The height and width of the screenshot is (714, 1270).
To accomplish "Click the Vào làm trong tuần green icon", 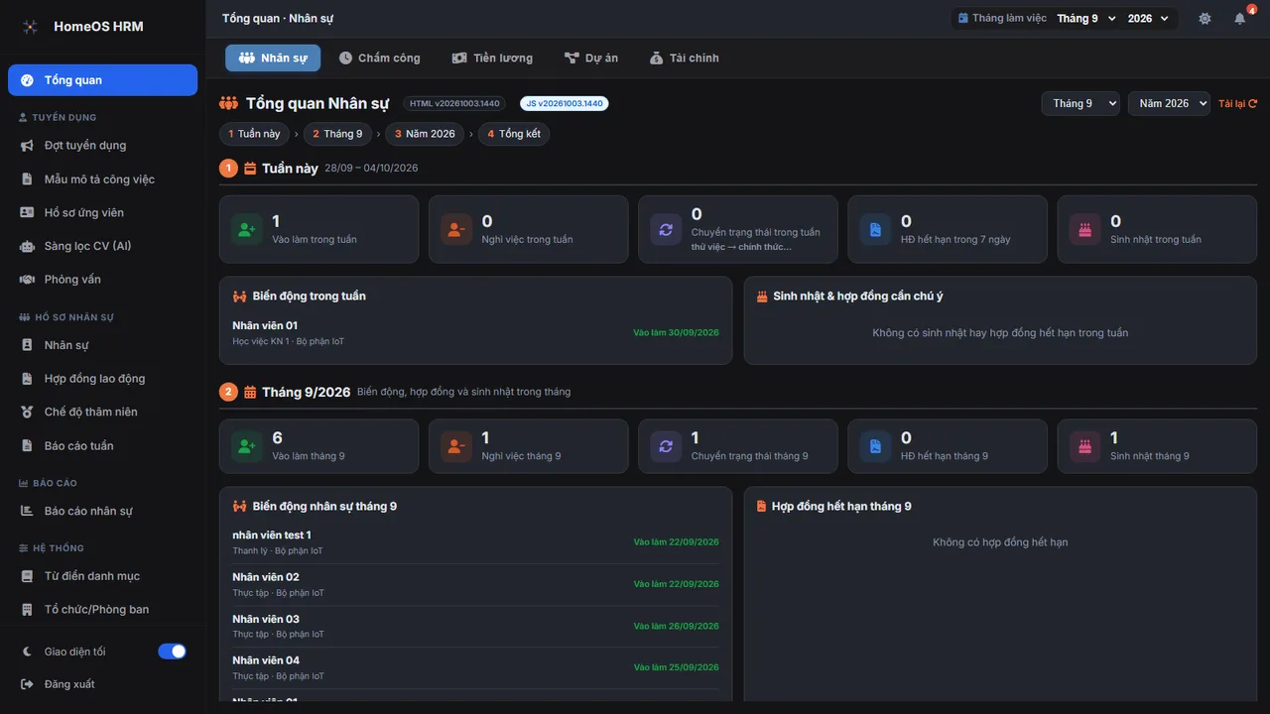I will (246, 229).
